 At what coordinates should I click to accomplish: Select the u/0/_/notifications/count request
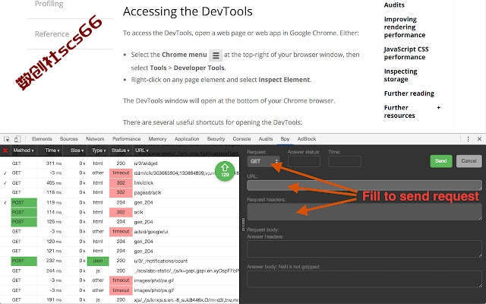pyautogui.click(x=120, y=261)
